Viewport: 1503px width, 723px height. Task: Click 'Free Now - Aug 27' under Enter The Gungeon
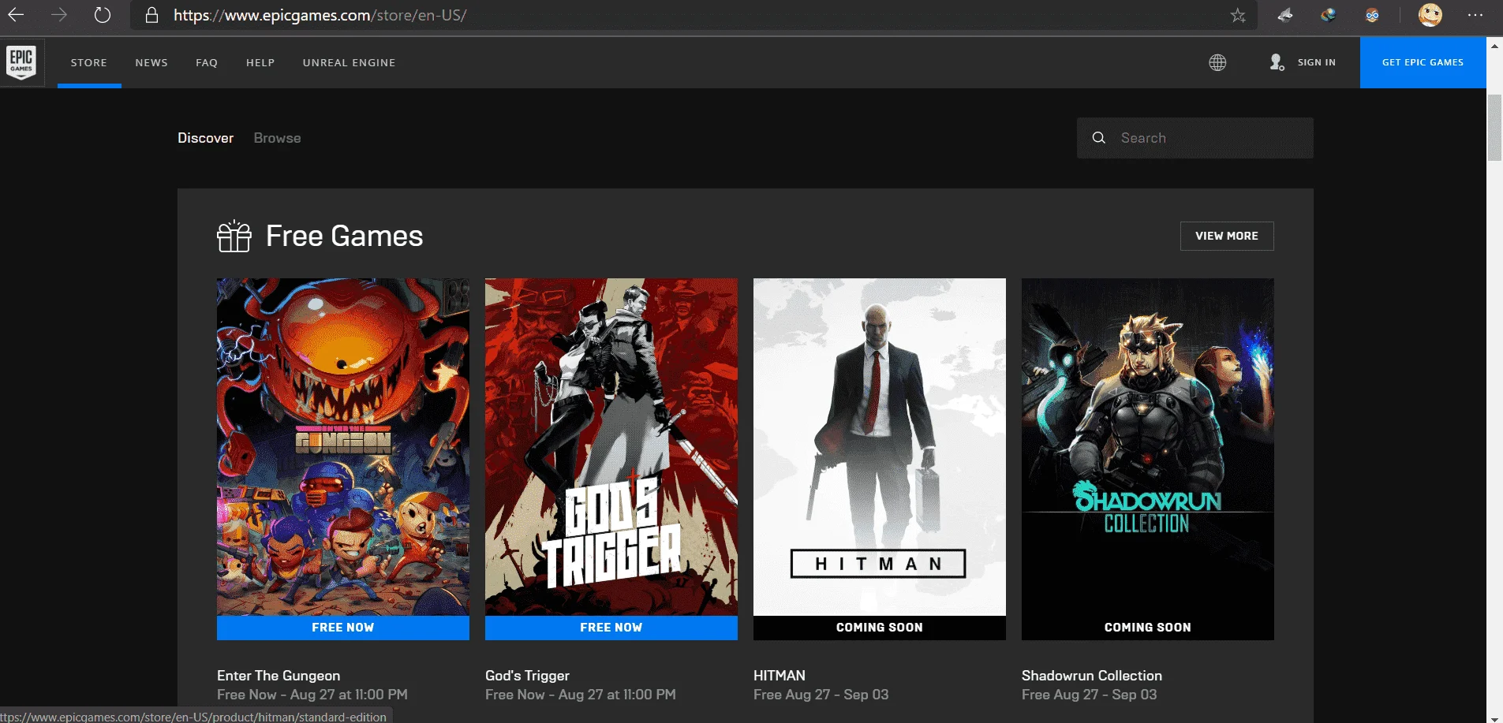(312, 695)
